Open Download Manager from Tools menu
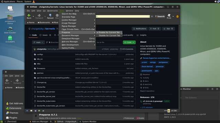The height and width of the screenshot is (123, 220). (77, 39)
